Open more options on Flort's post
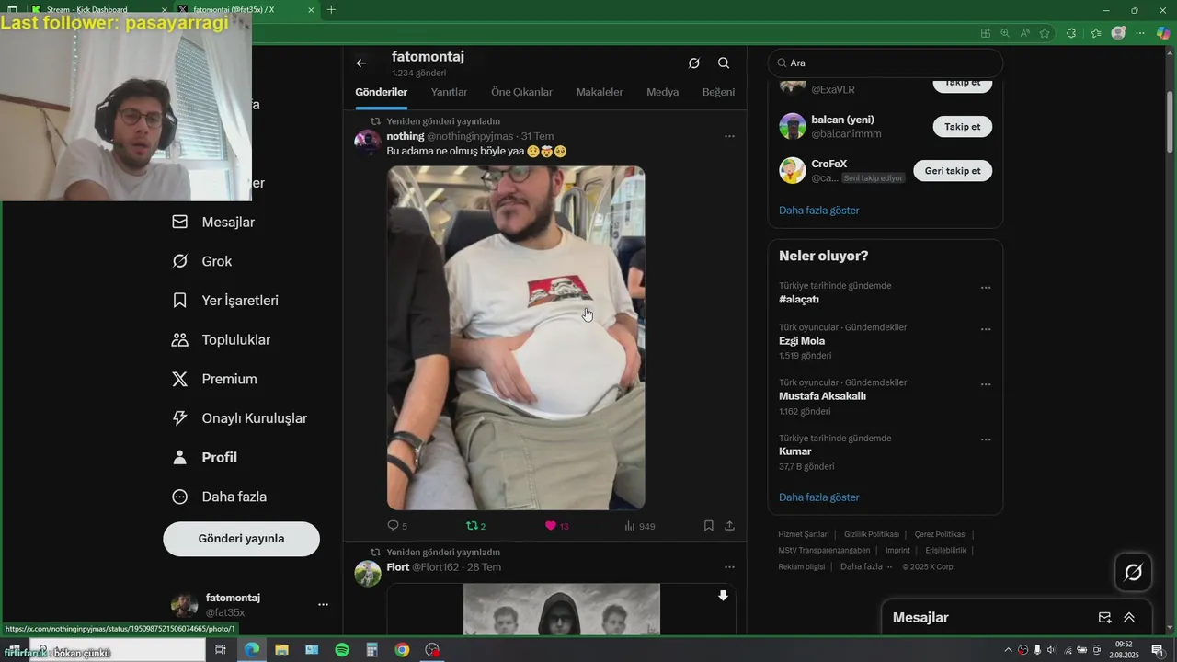Screen dimensions: 1177x662 (x=729, y=567)
